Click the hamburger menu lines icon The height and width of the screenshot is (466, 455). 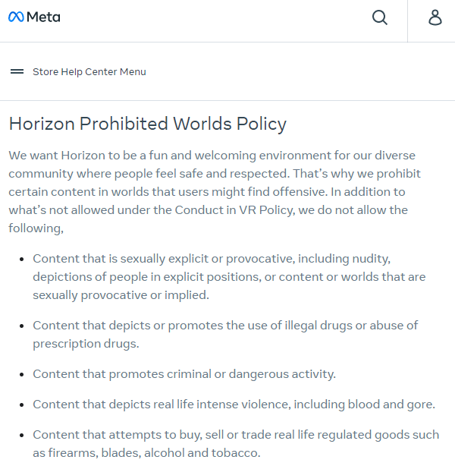(17, 72)
